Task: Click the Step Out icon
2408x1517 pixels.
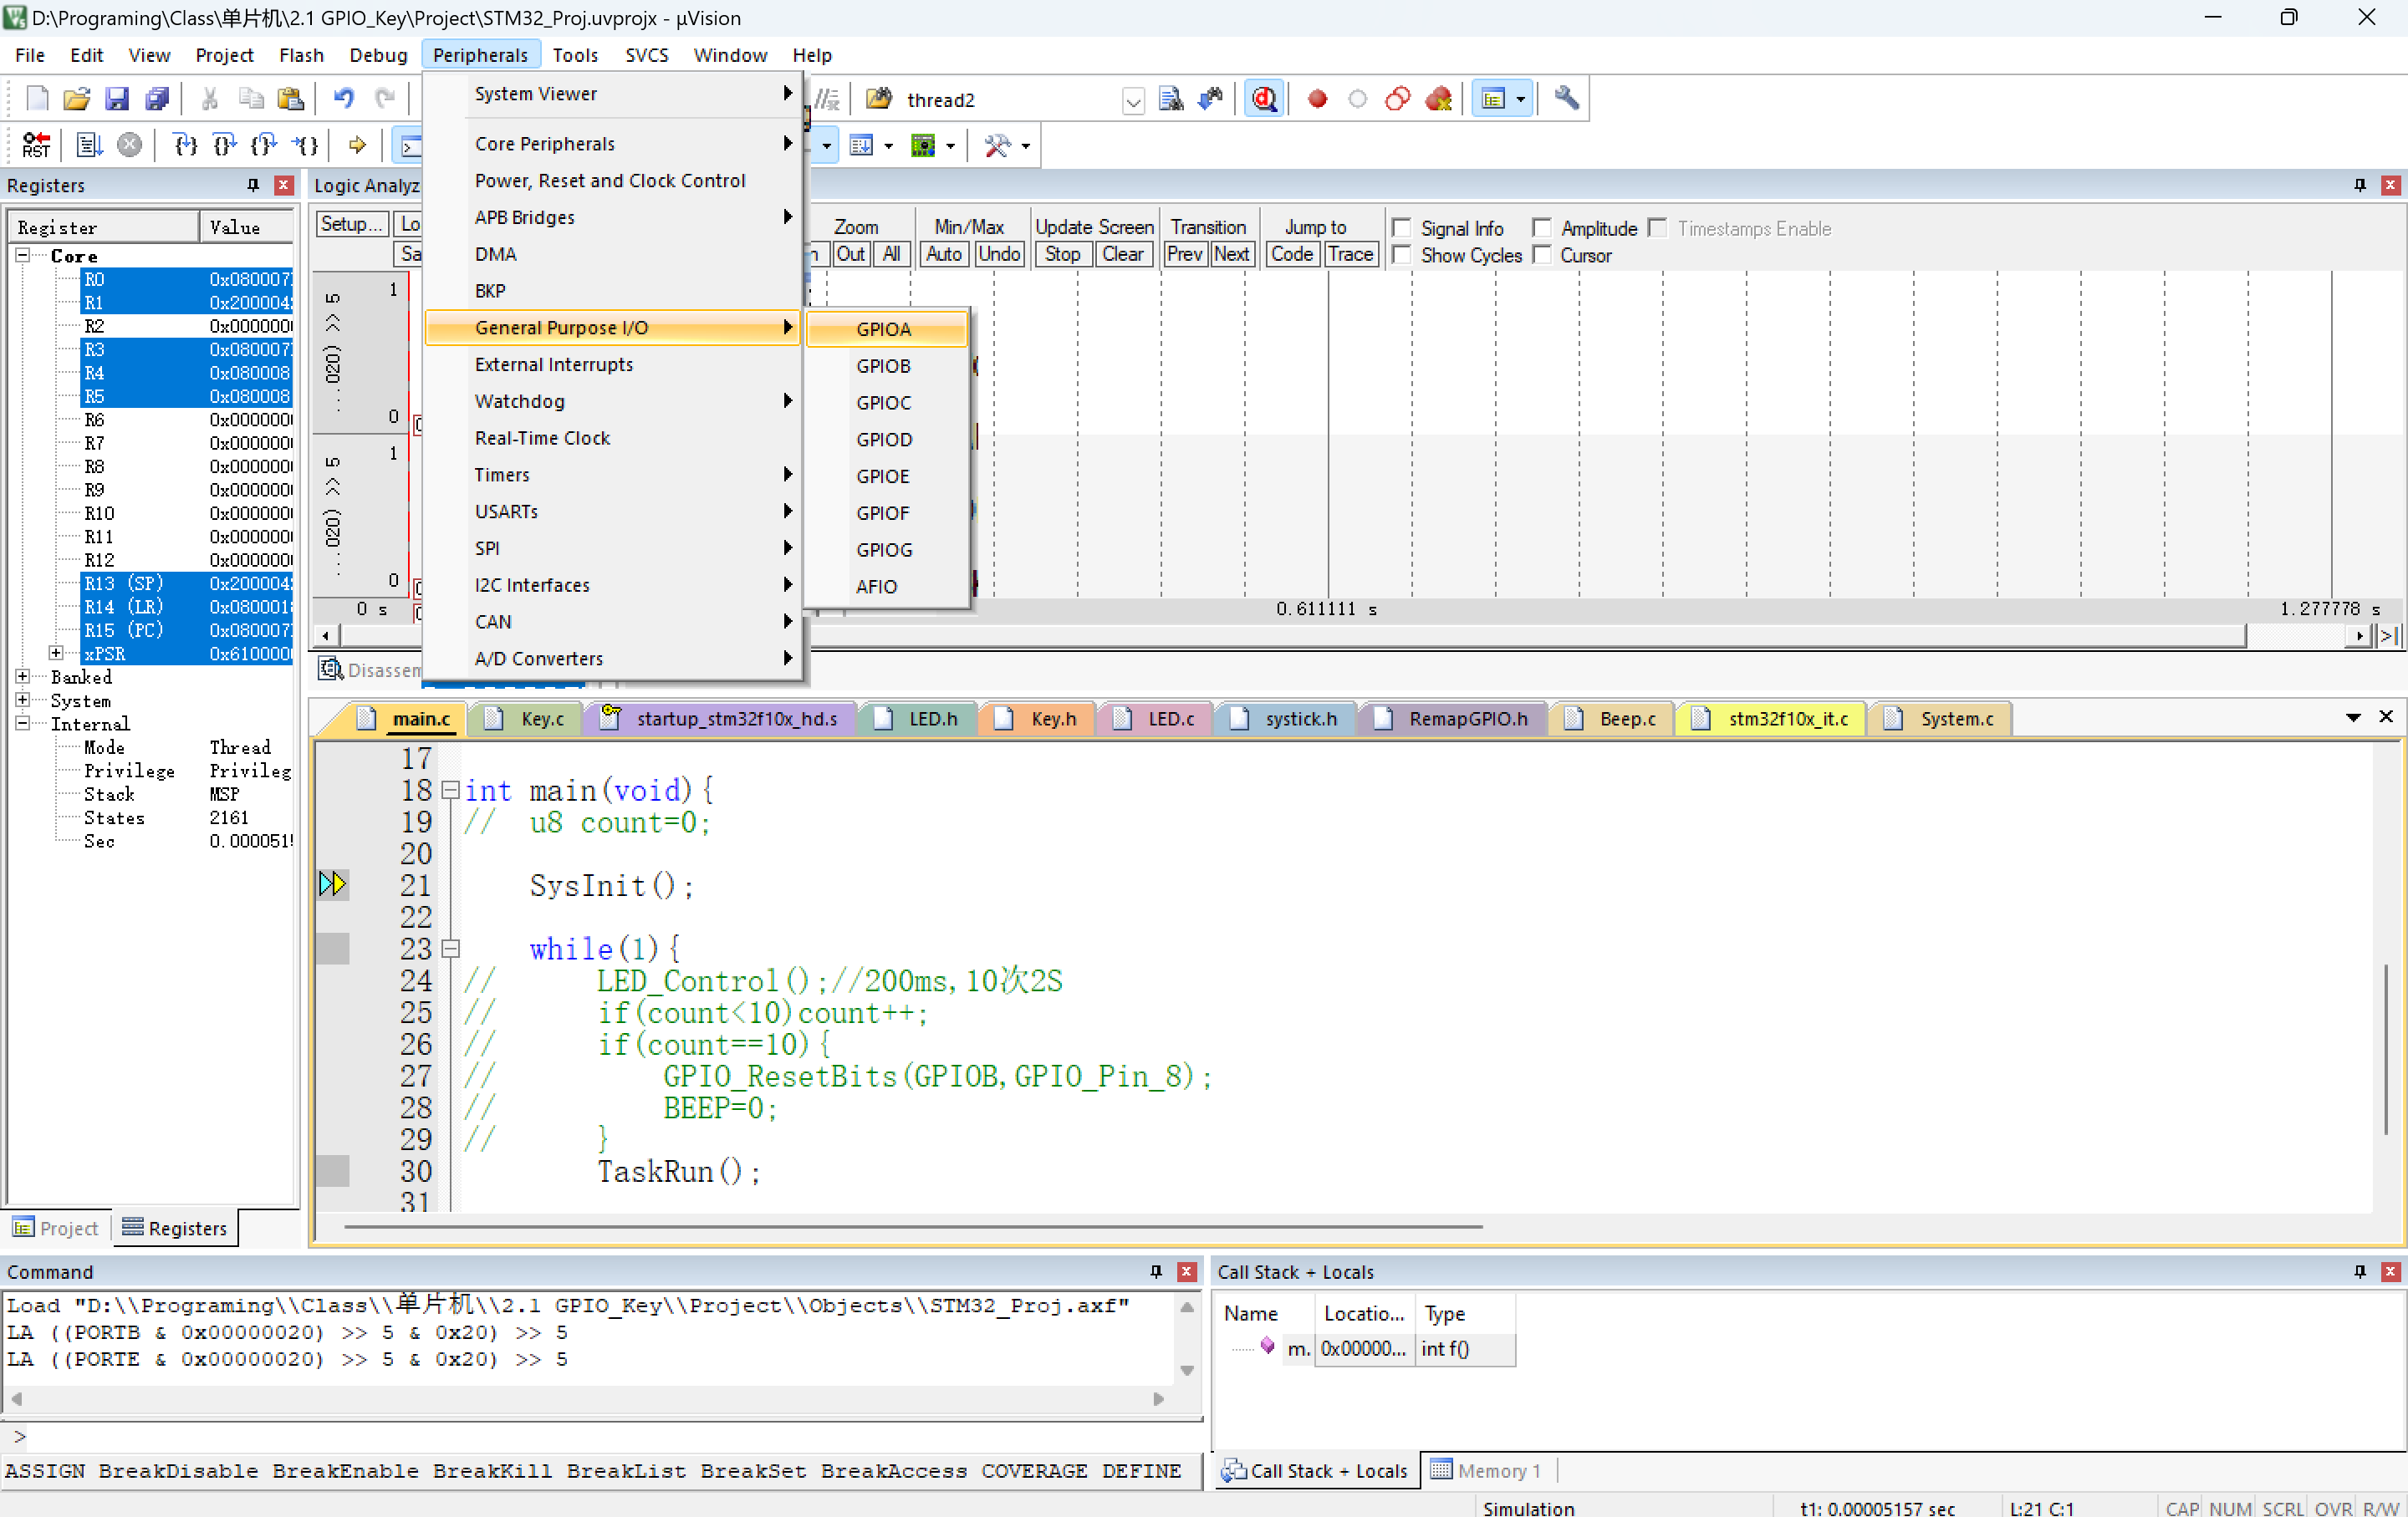Action: click(264, 146)
